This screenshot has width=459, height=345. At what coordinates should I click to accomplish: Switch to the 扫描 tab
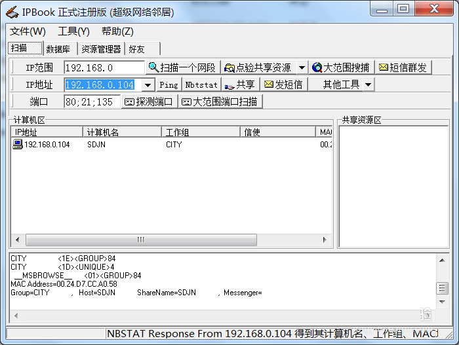[x=25, y=48]
